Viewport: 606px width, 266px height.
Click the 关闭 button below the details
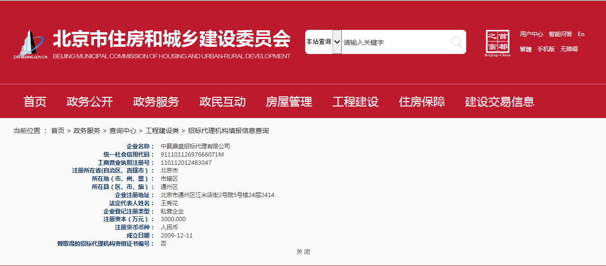tap(303, 252)
